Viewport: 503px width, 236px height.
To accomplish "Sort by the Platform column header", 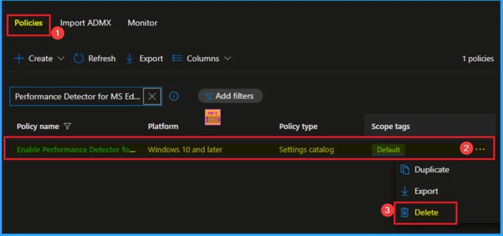I will pos(163,126).
